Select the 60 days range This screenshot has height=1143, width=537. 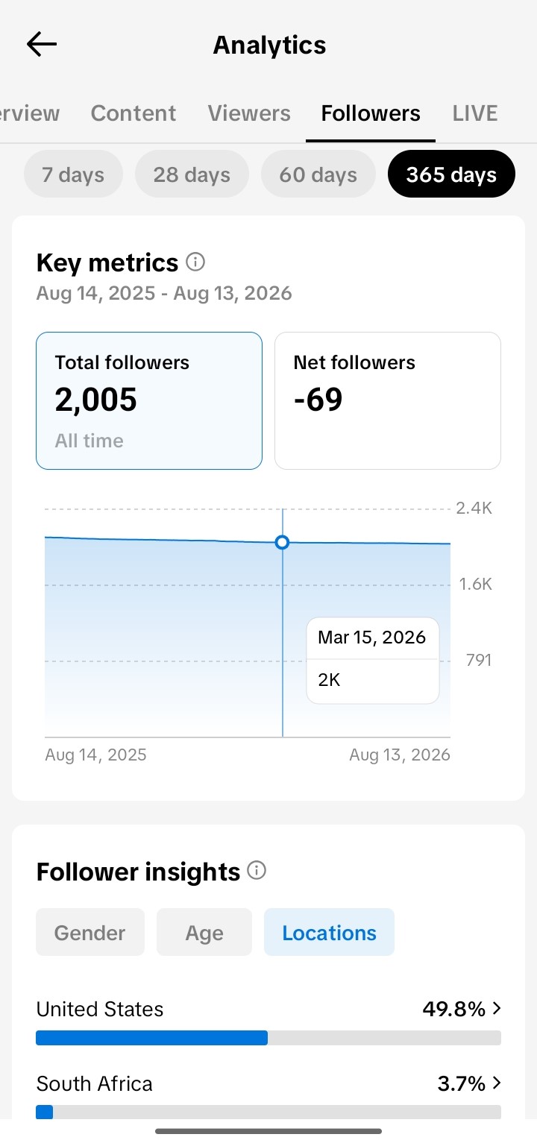(x=318, y=174)
